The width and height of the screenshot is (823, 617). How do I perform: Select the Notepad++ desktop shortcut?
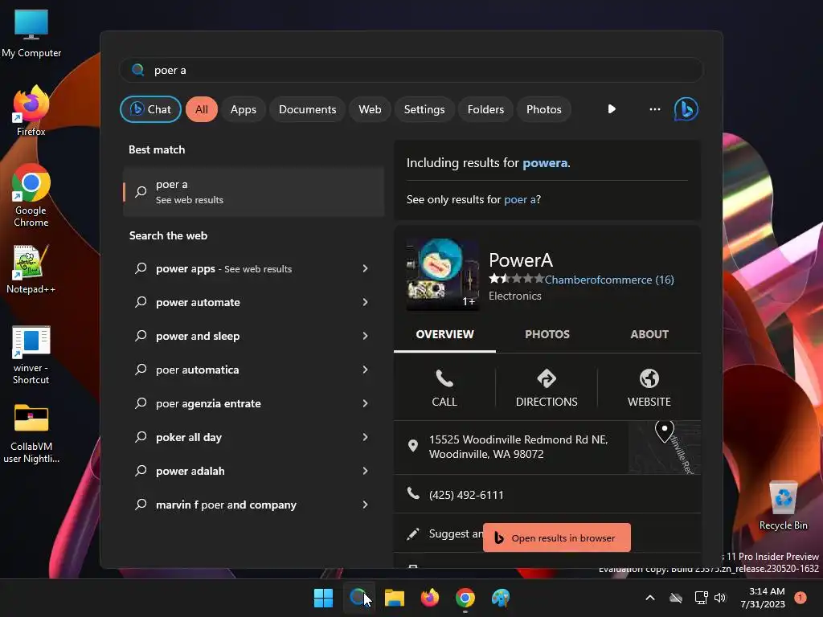pos(31,269)
